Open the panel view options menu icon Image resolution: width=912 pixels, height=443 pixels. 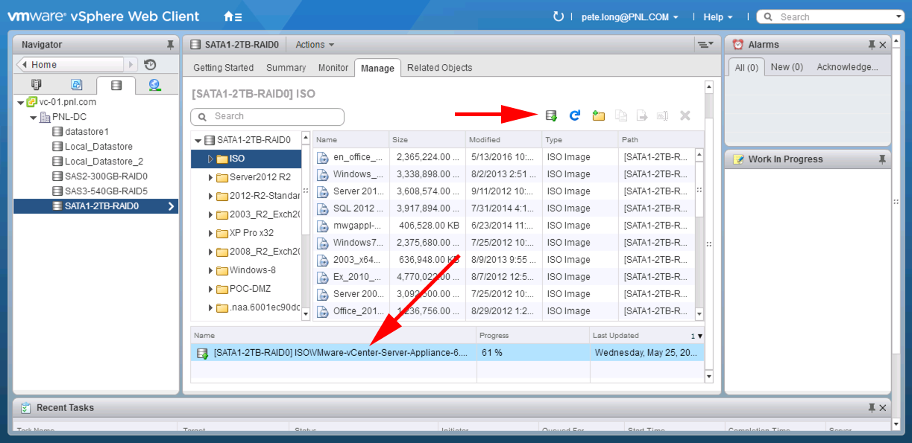[x=705, y=45]
